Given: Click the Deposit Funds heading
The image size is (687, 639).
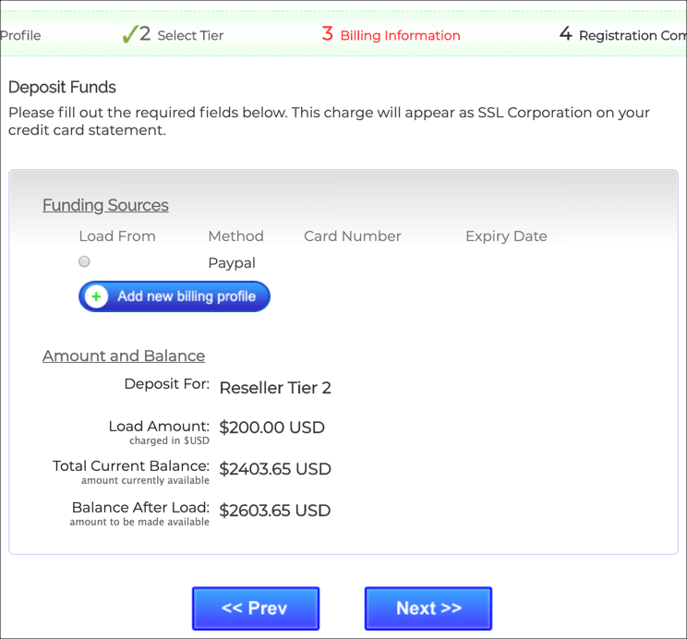Looking at the screenshot, I should (x=62, y=88).
